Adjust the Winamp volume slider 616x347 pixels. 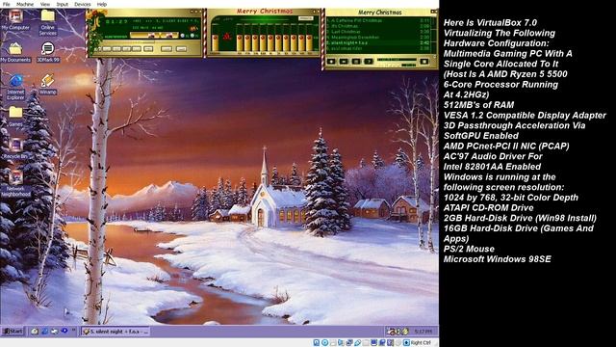144,35
